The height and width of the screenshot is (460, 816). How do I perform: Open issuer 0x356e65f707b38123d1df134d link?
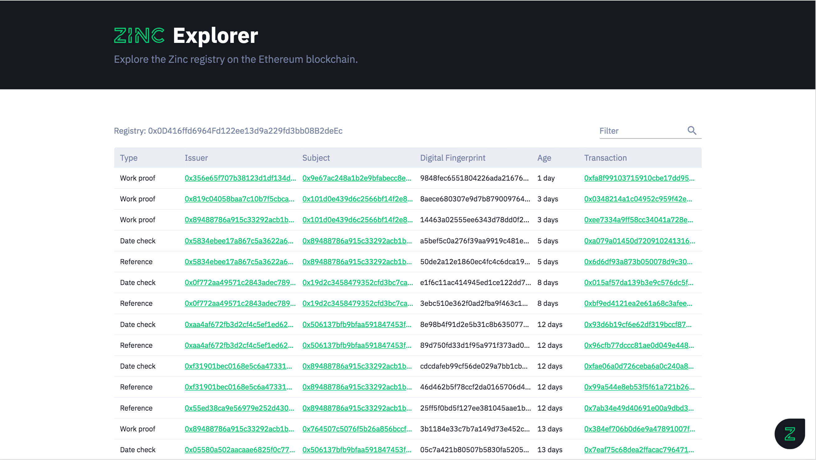point(240,178)
